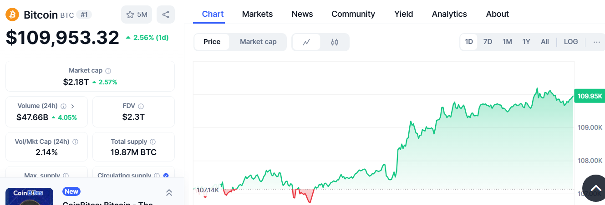Go to the News tab

[302, 14]
